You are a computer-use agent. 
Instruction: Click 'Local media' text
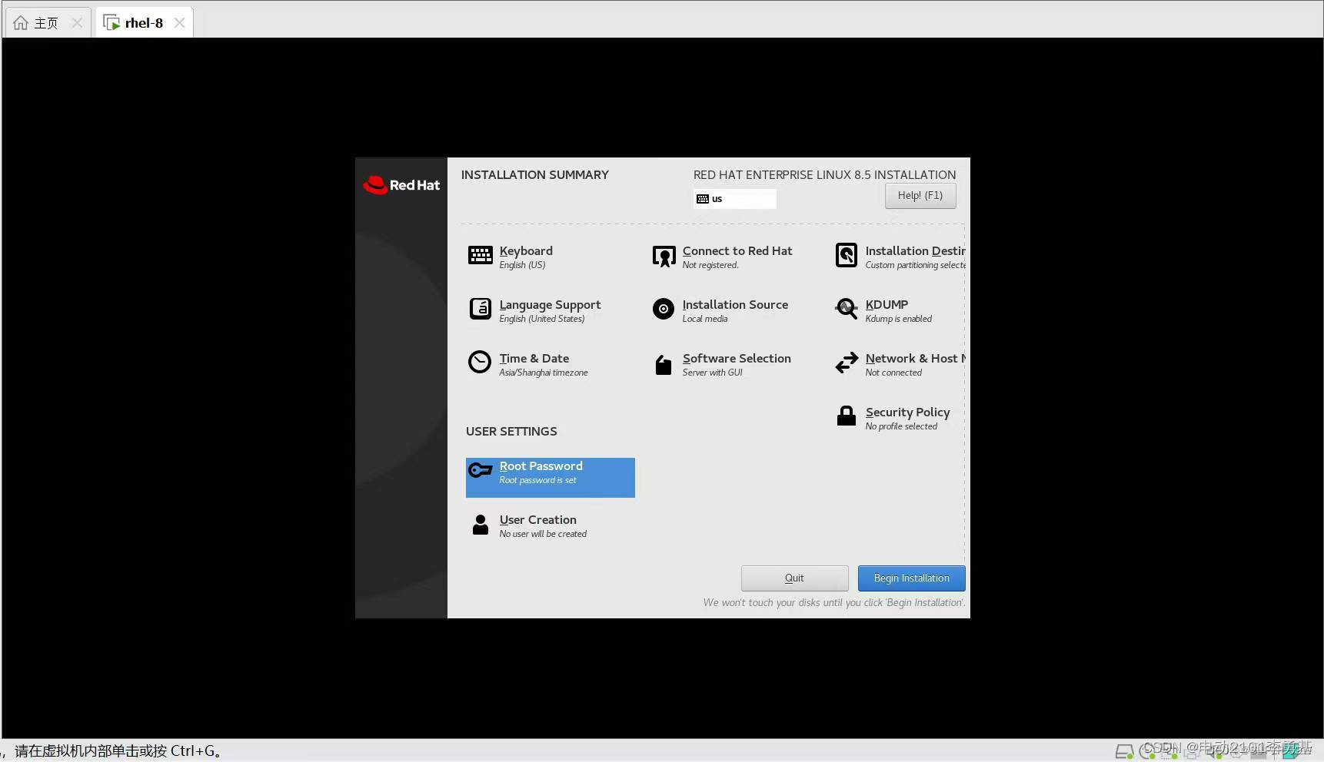pos(705,319)
